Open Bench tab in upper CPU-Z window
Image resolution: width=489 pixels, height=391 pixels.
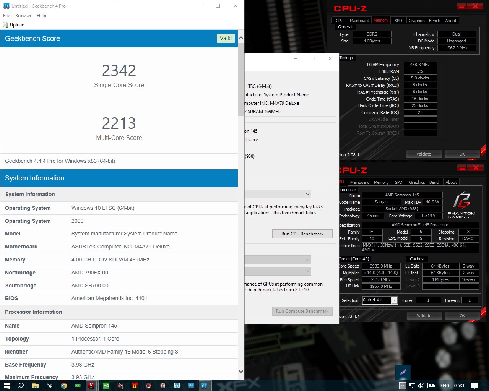(x=434, y=21)
